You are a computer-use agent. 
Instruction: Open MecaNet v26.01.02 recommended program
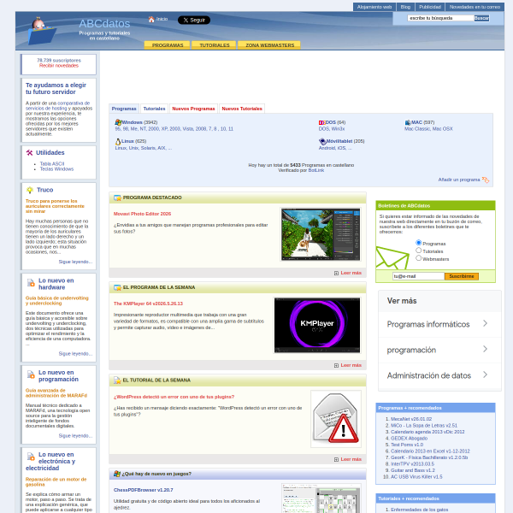411,419
